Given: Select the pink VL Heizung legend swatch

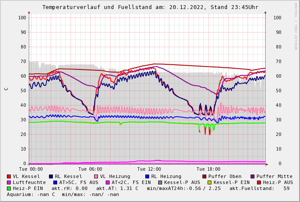Looking at the screenshot, I should click(96, 177).
